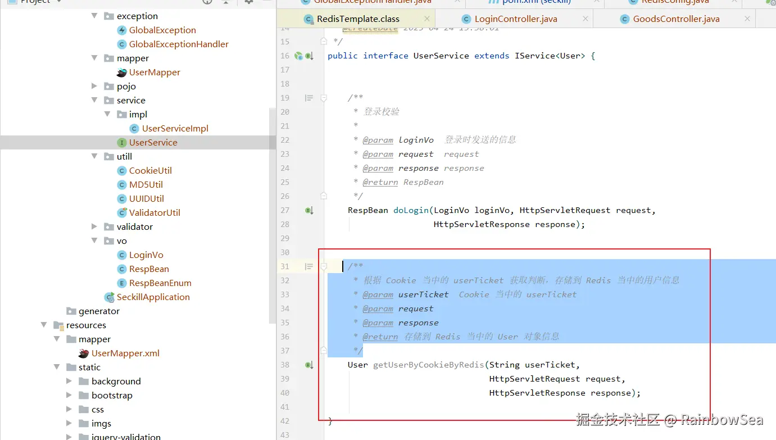Click the GlobalExceptionHandler class icon

click(x=121, y=44)
